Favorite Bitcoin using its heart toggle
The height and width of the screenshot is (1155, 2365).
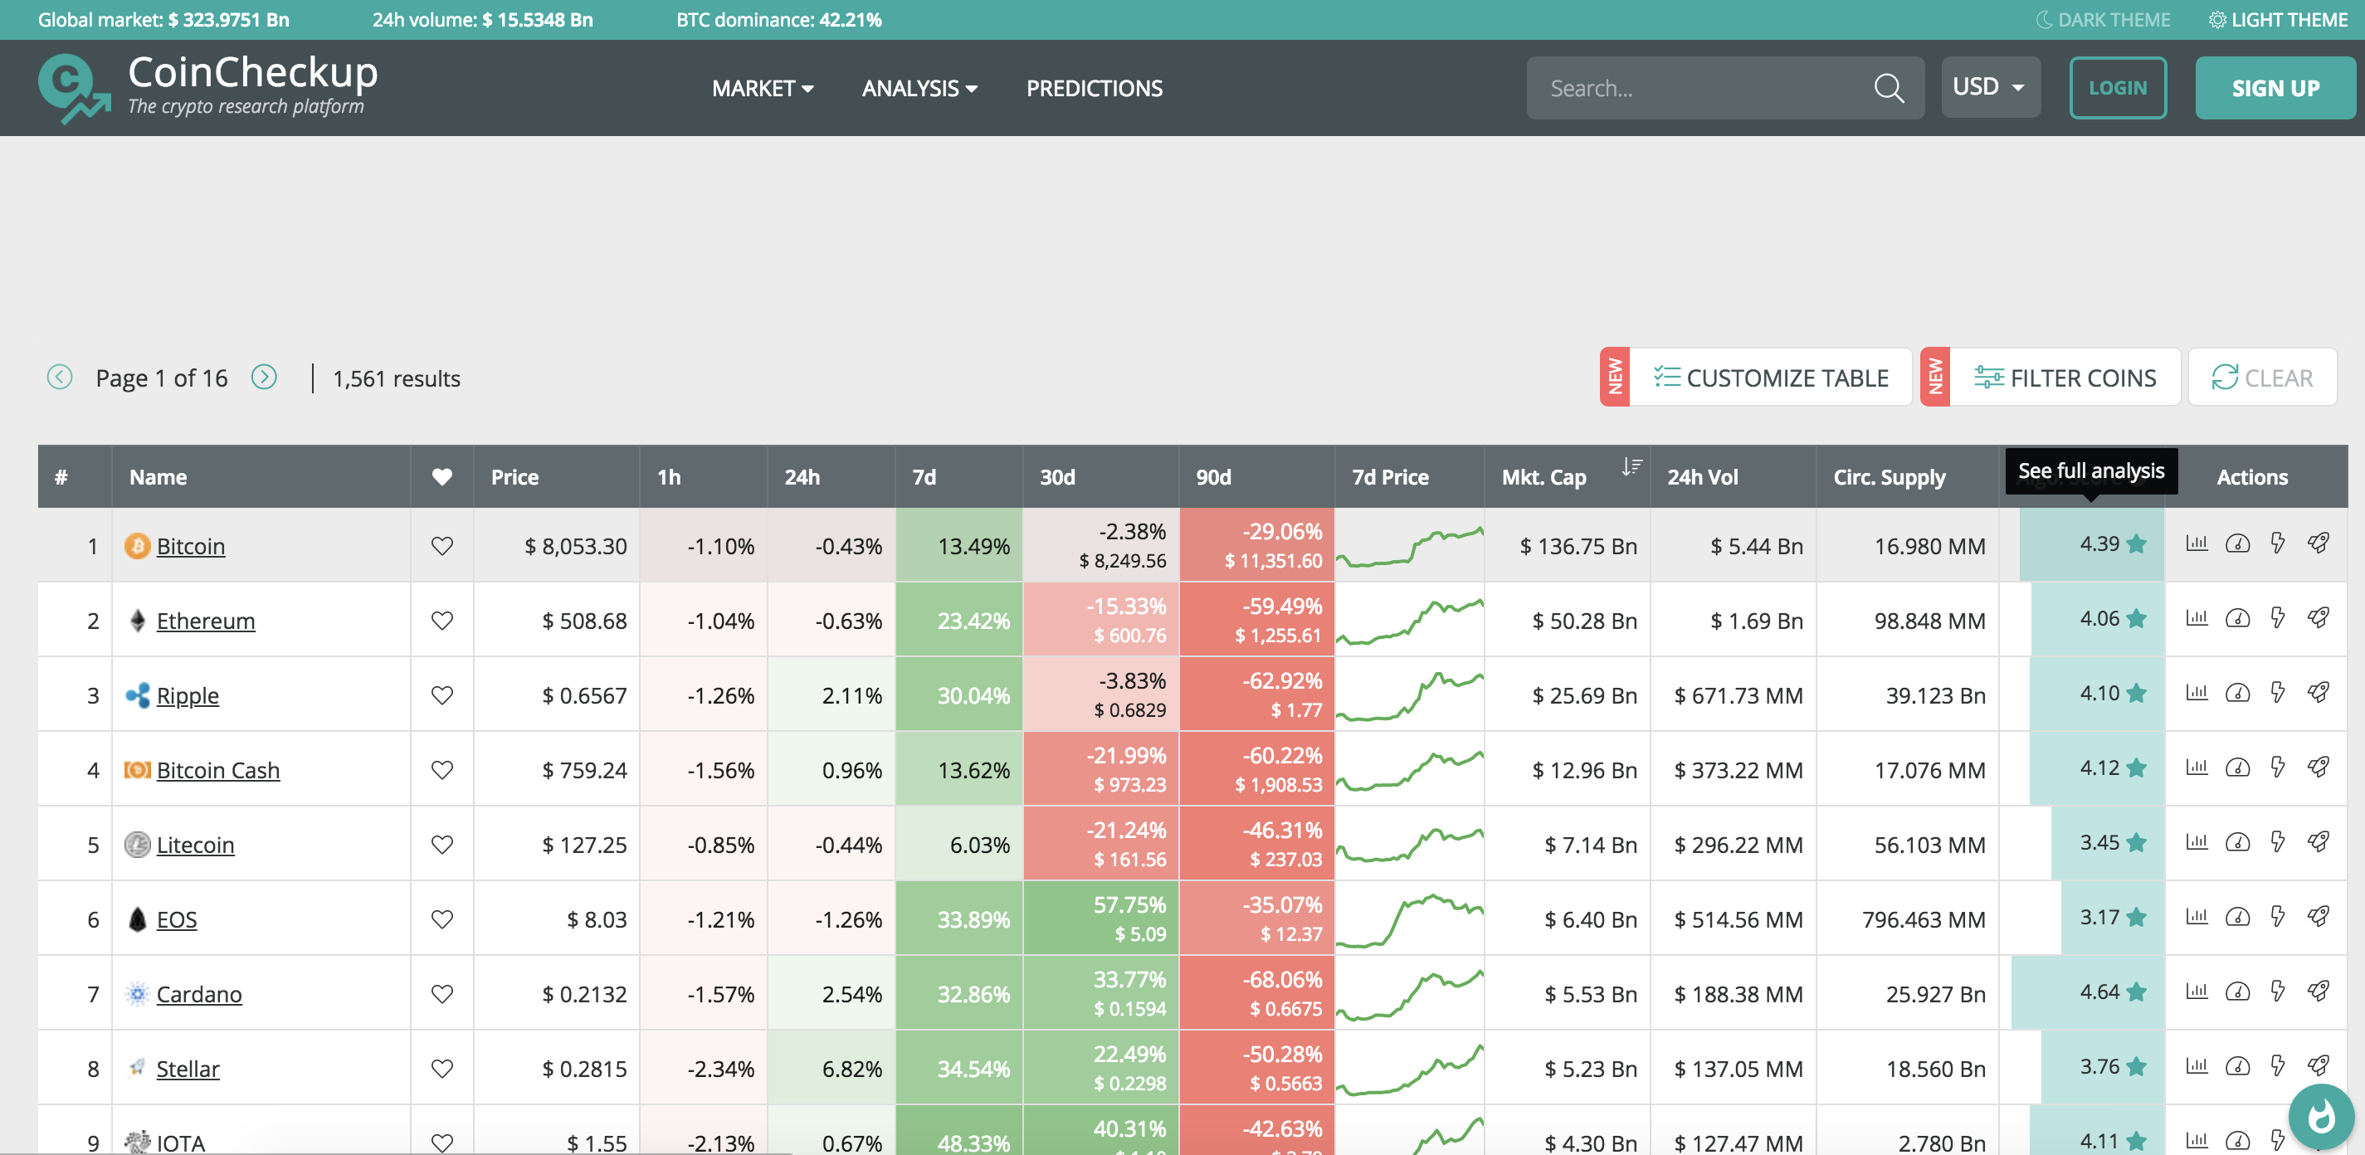441,545
